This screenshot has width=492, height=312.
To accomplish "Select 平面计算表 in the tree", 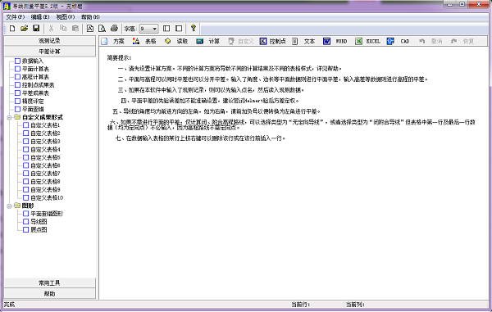I will click(x=35, y=69).
